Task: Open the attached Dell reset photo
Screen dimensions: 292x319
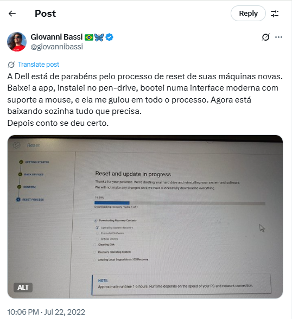Action: point(145,216)
